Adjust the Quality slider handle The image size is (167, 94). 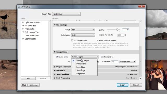click(x=117, y=30)
